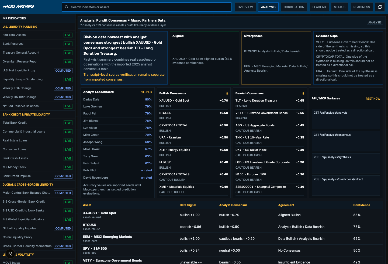Select Fed Total Assets indicator
Screen dimensions: 388x264
37,35
